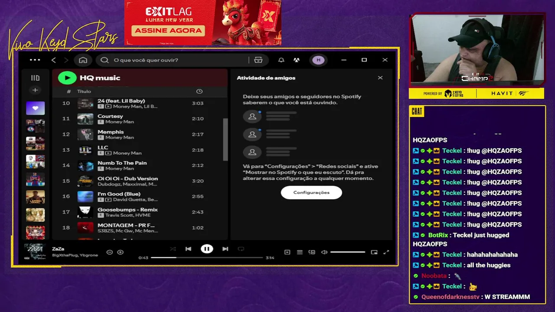Open the Browse icon in search bar

coord(258,60)
